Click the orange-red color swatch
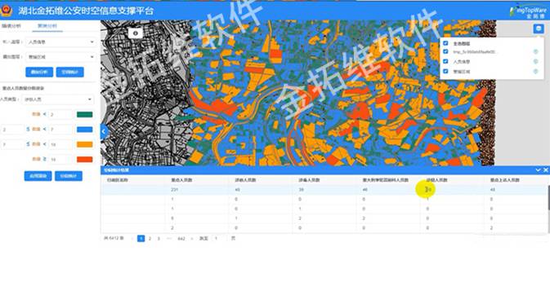The width and height of the screenshot is (550, 295). click(x=84, y=160)
